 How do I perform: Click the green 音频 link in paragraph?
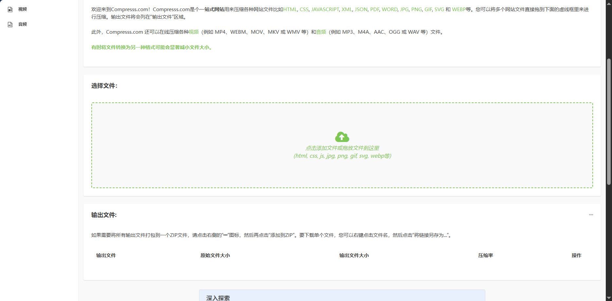point(321,32)
